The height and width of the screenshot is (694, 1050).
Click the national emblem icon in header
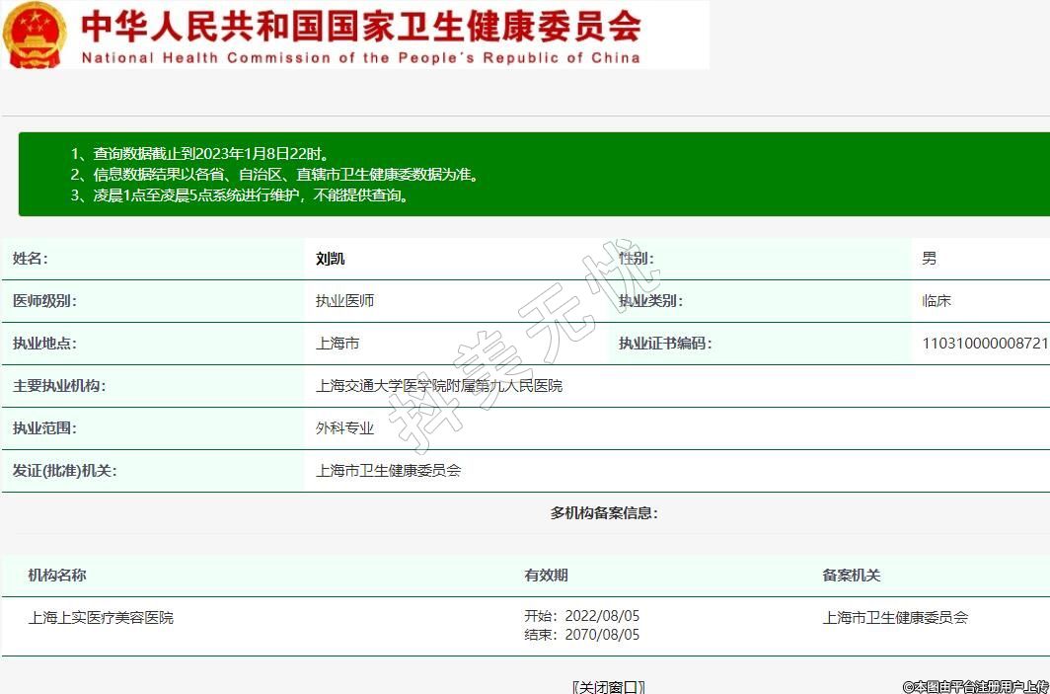(x=37, y=36)
